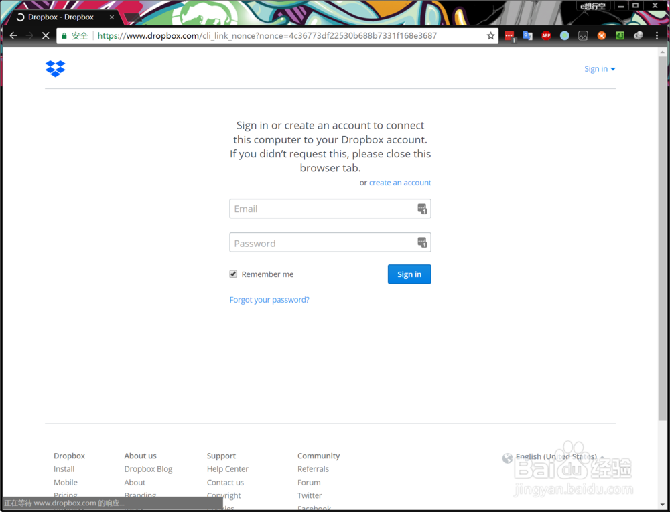The image size is (670, 512).
Task: Open footer About link
Action: tap(135, 482)
